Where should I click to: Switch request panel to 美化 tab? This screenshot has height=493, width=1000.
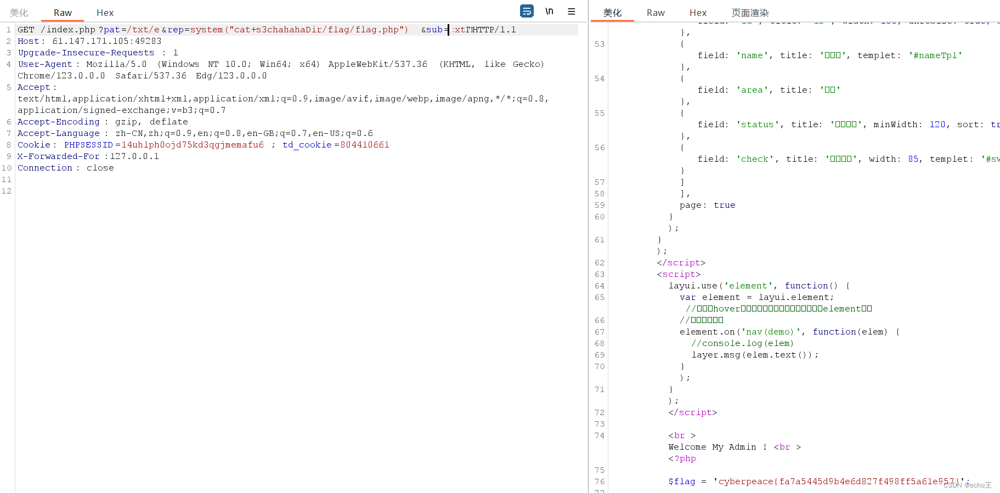(19, 13)
